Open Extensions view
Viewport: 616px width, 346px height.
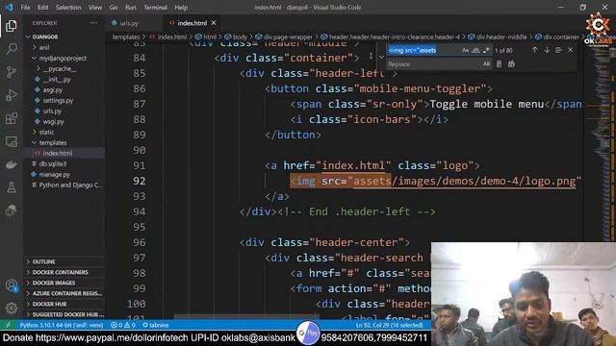[x=11, y=118]
